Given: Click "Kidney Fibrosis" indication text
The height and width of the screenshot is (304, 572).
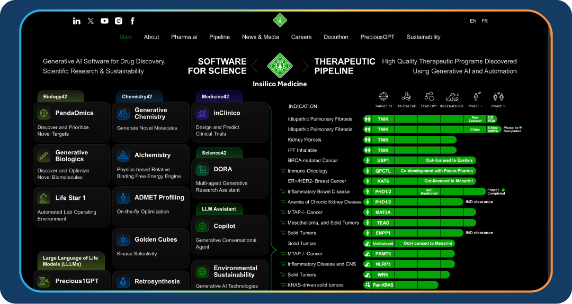Looking at the screenshot, I should [x=305, y=140].
